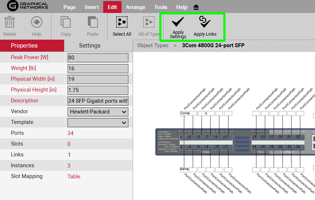Click the Copy icon
The width and height of the screenshot is (315, 200).
click(65, 23)
